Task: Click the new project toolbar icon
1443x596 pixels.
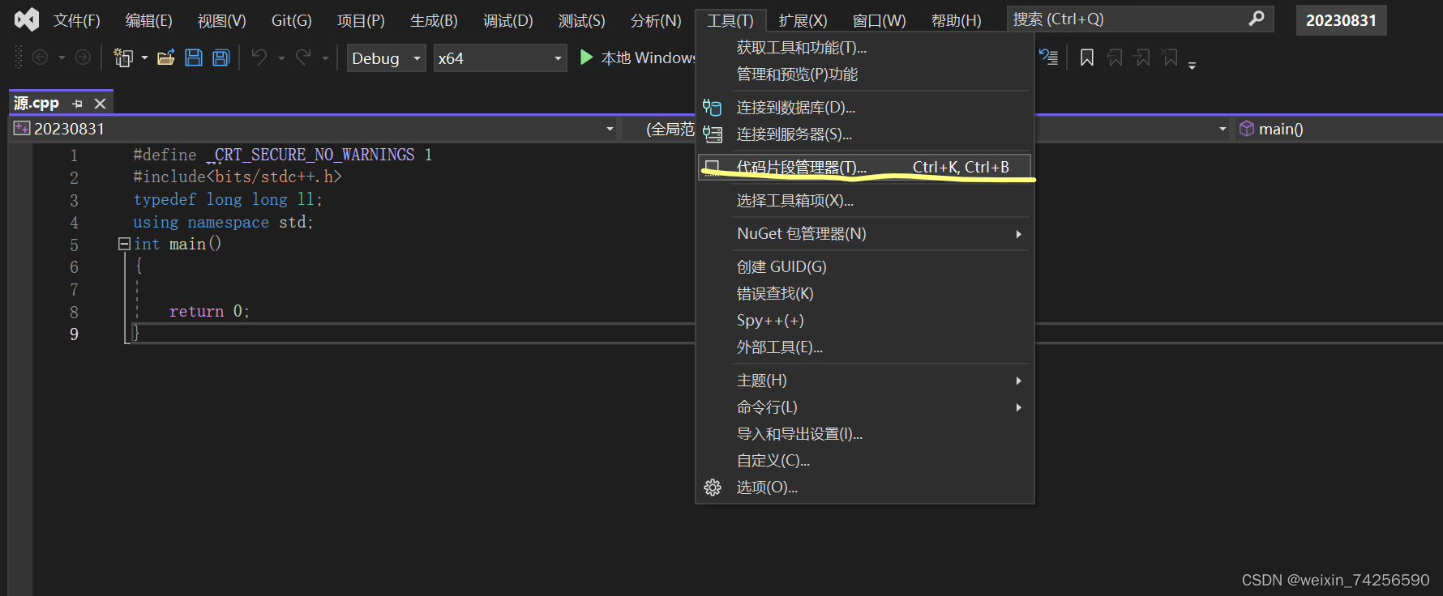Action: [x=123, y=57]
